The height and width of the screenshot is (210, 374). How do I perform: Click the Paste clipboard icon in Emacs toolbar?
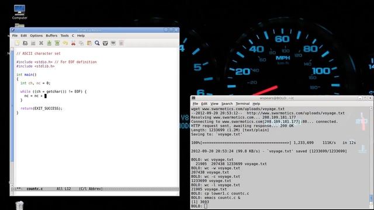pyautogui.click(x=89, y=43)
